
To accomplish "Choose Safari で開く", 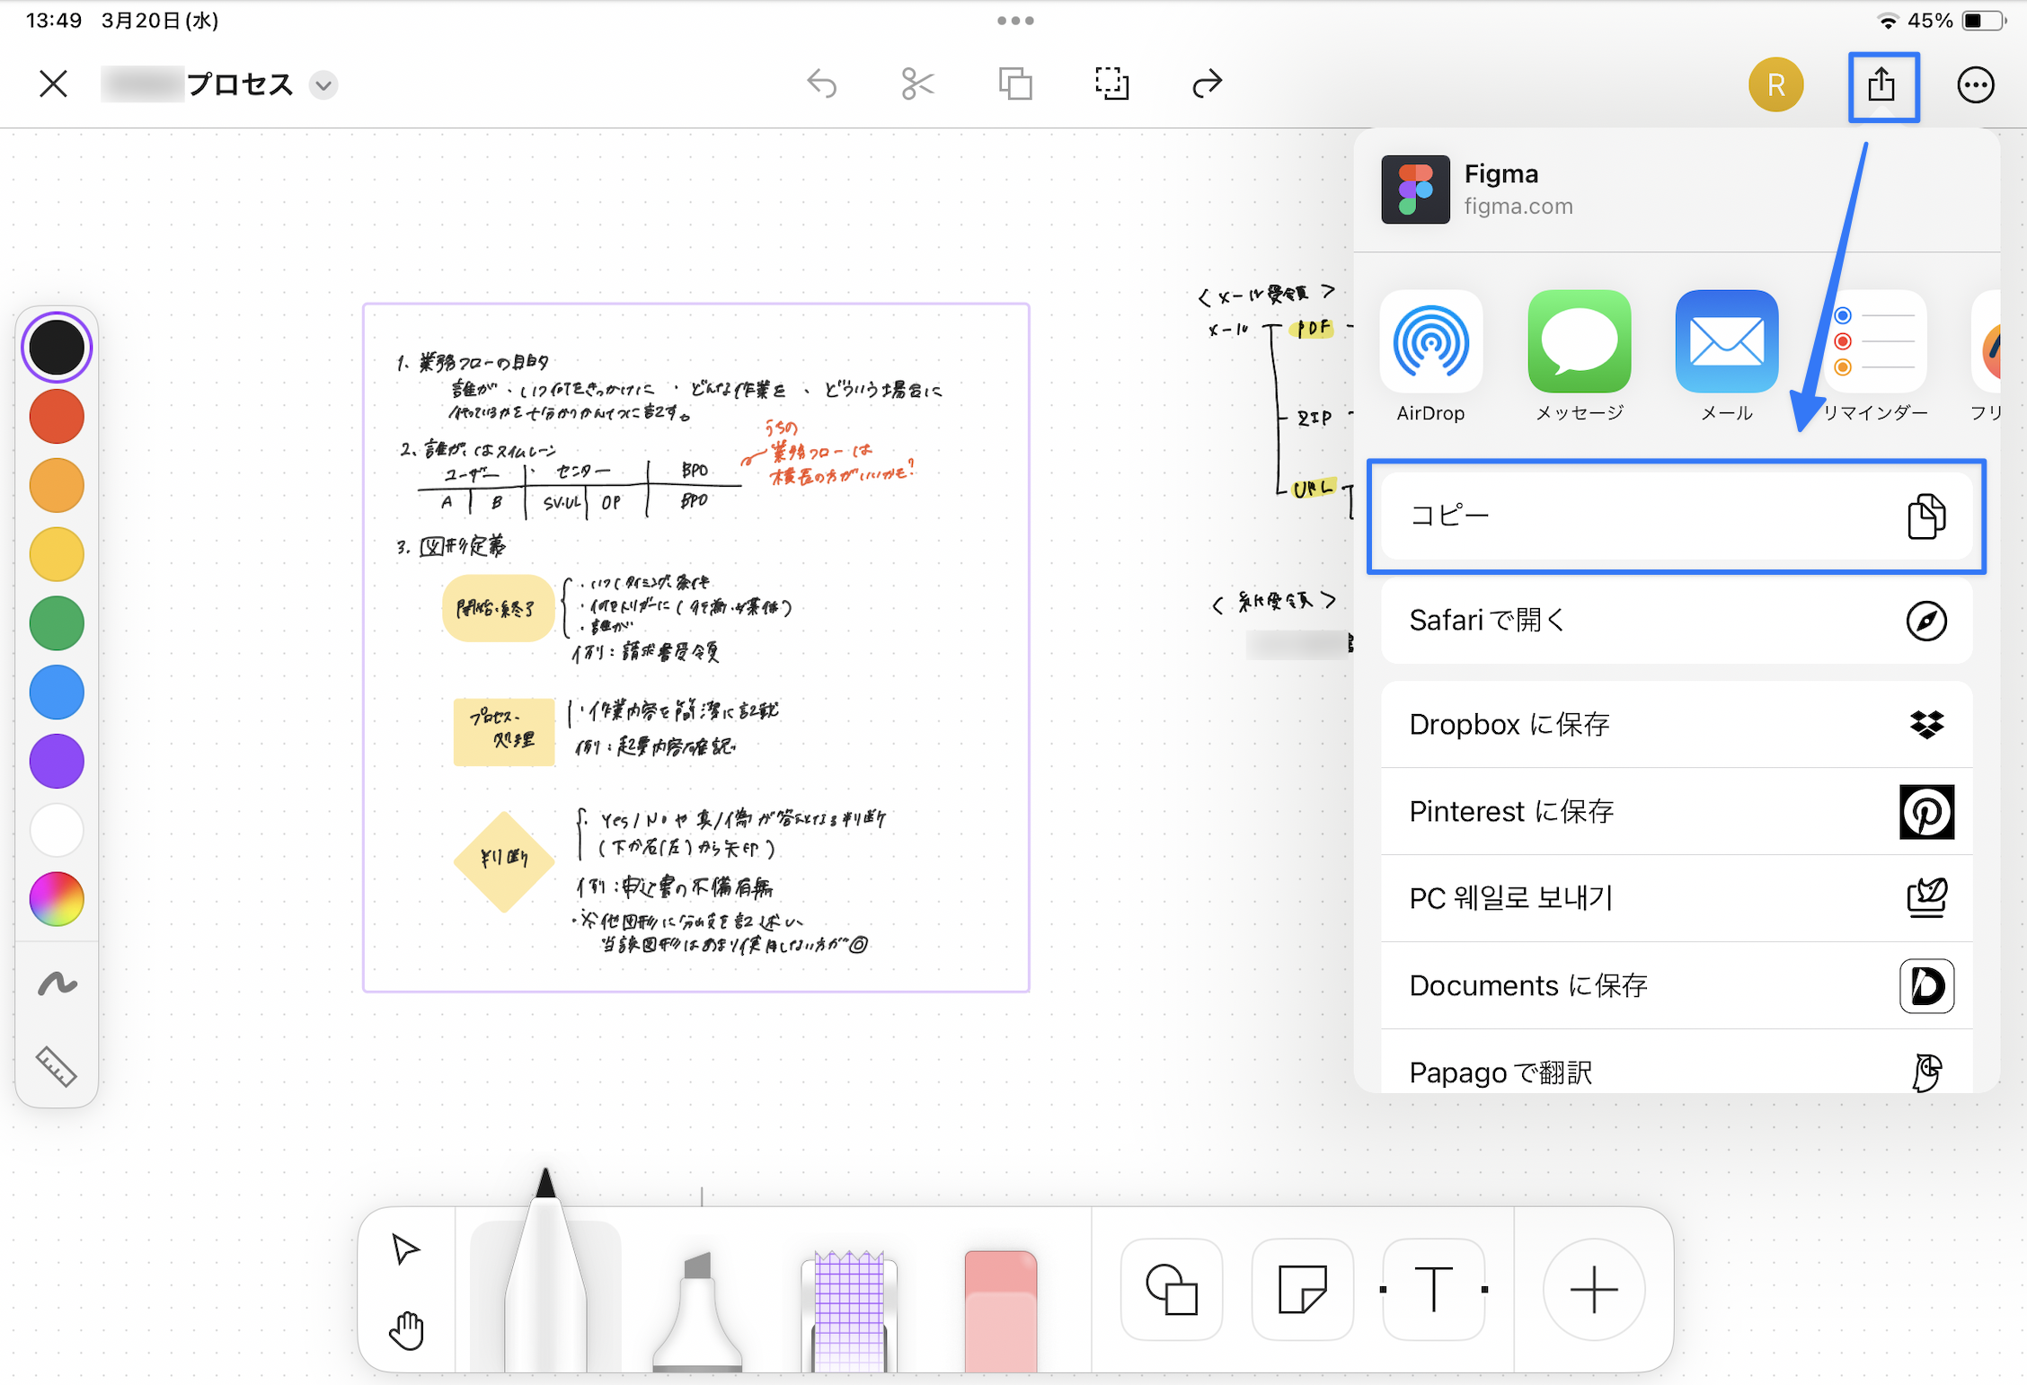I will pos(1677,621).
